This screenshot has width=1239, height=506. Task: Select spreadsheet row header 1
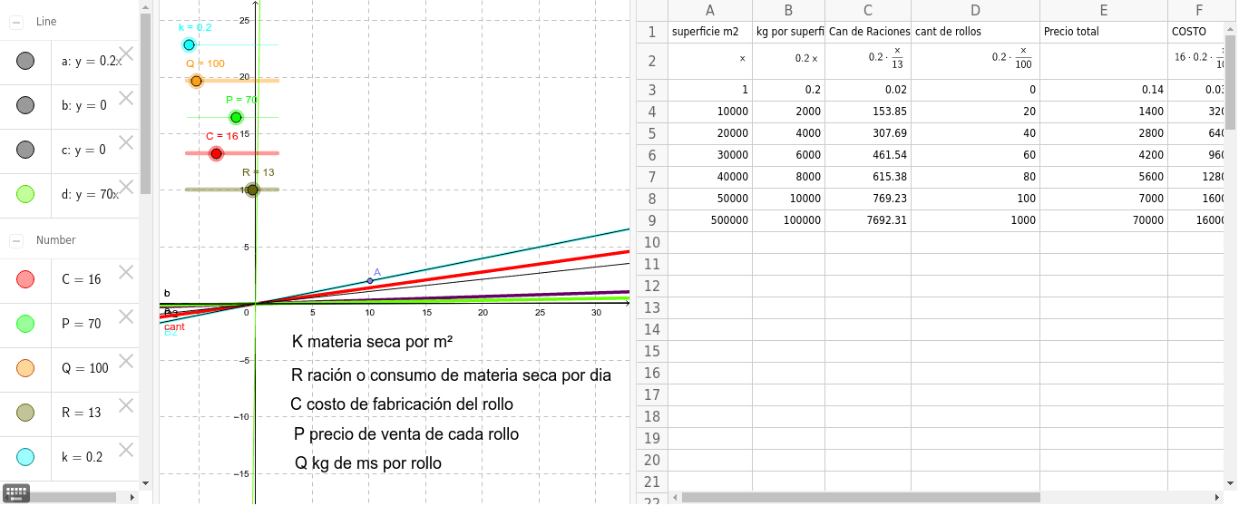(651, 33)
